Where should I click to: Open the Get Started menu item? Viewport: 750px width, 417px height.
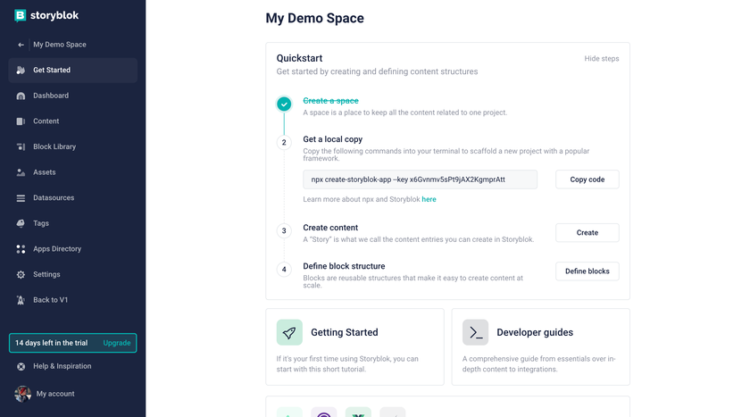72,71
